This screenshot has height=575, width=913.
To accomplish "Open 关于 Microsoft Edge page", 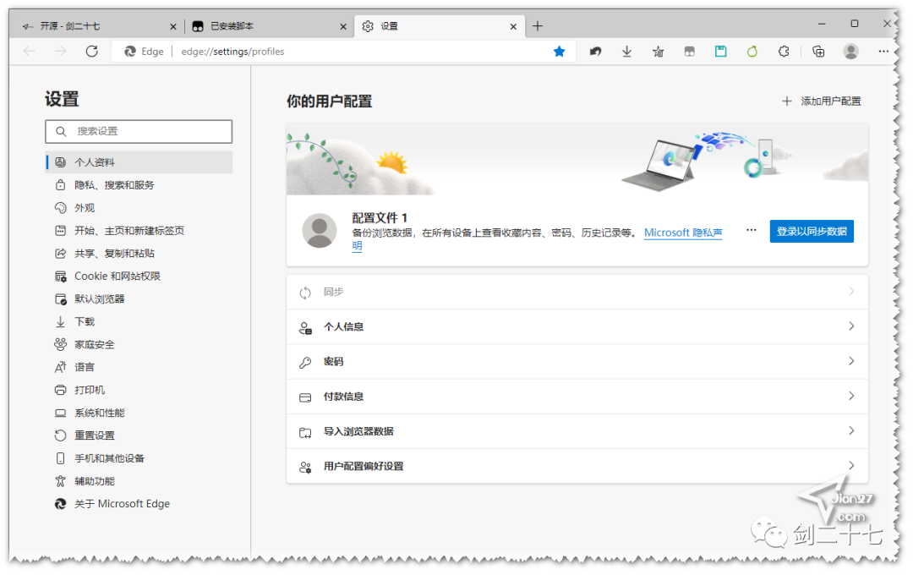I will (x=139, y=504).
